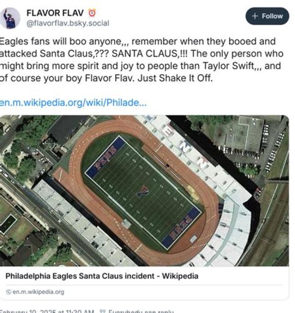Open the FLAVOR FLAV display name
This screenshot has height=313, width=295.
tap(55, 13)
